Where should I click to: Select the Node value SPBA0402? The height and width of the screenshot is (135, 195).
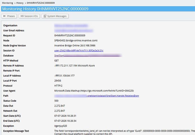[76, 40]
